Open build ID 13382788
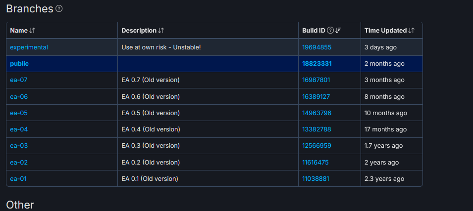 click(317, 129)
